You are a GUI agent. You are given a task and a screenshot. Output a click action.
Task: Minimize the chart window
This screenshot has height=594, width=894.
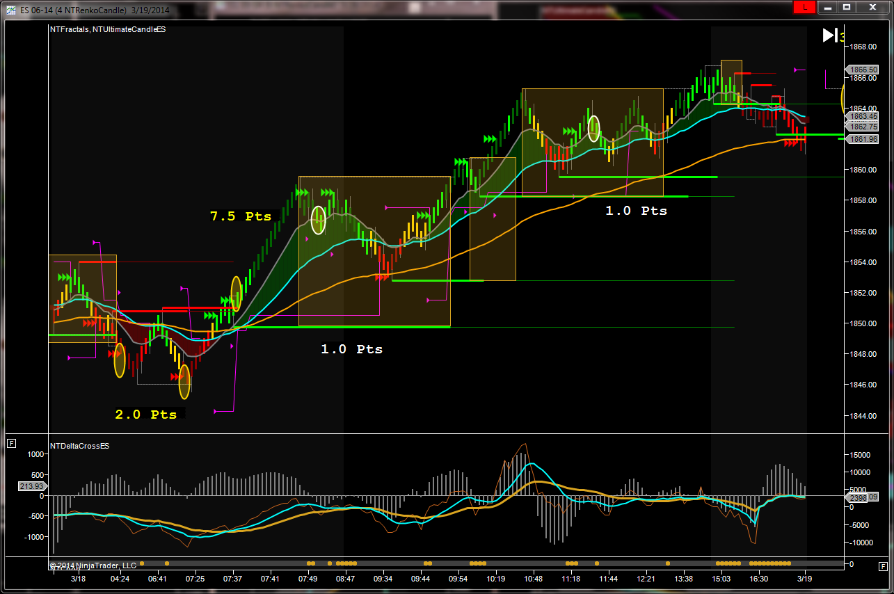point(826,7)
